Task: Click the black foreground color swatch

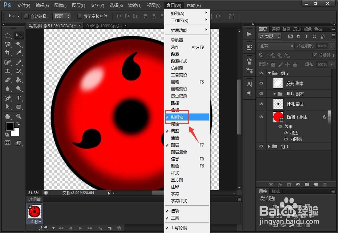Action: (x=9, y=126)
